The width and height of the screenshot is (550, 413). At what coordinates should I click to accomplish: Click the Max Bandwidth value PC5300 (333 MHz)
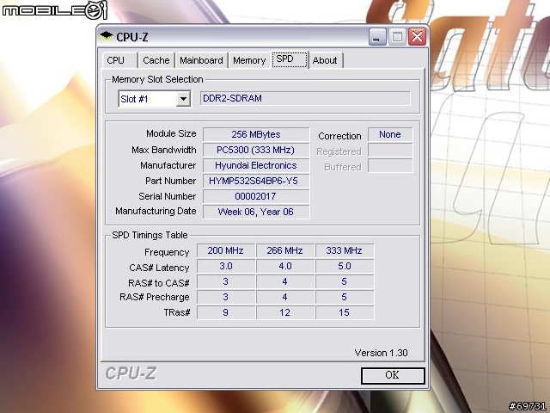click(256, 150)
